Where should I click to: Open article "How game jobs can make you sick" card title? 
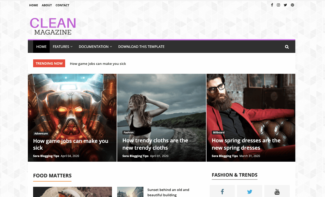[71, 144]
